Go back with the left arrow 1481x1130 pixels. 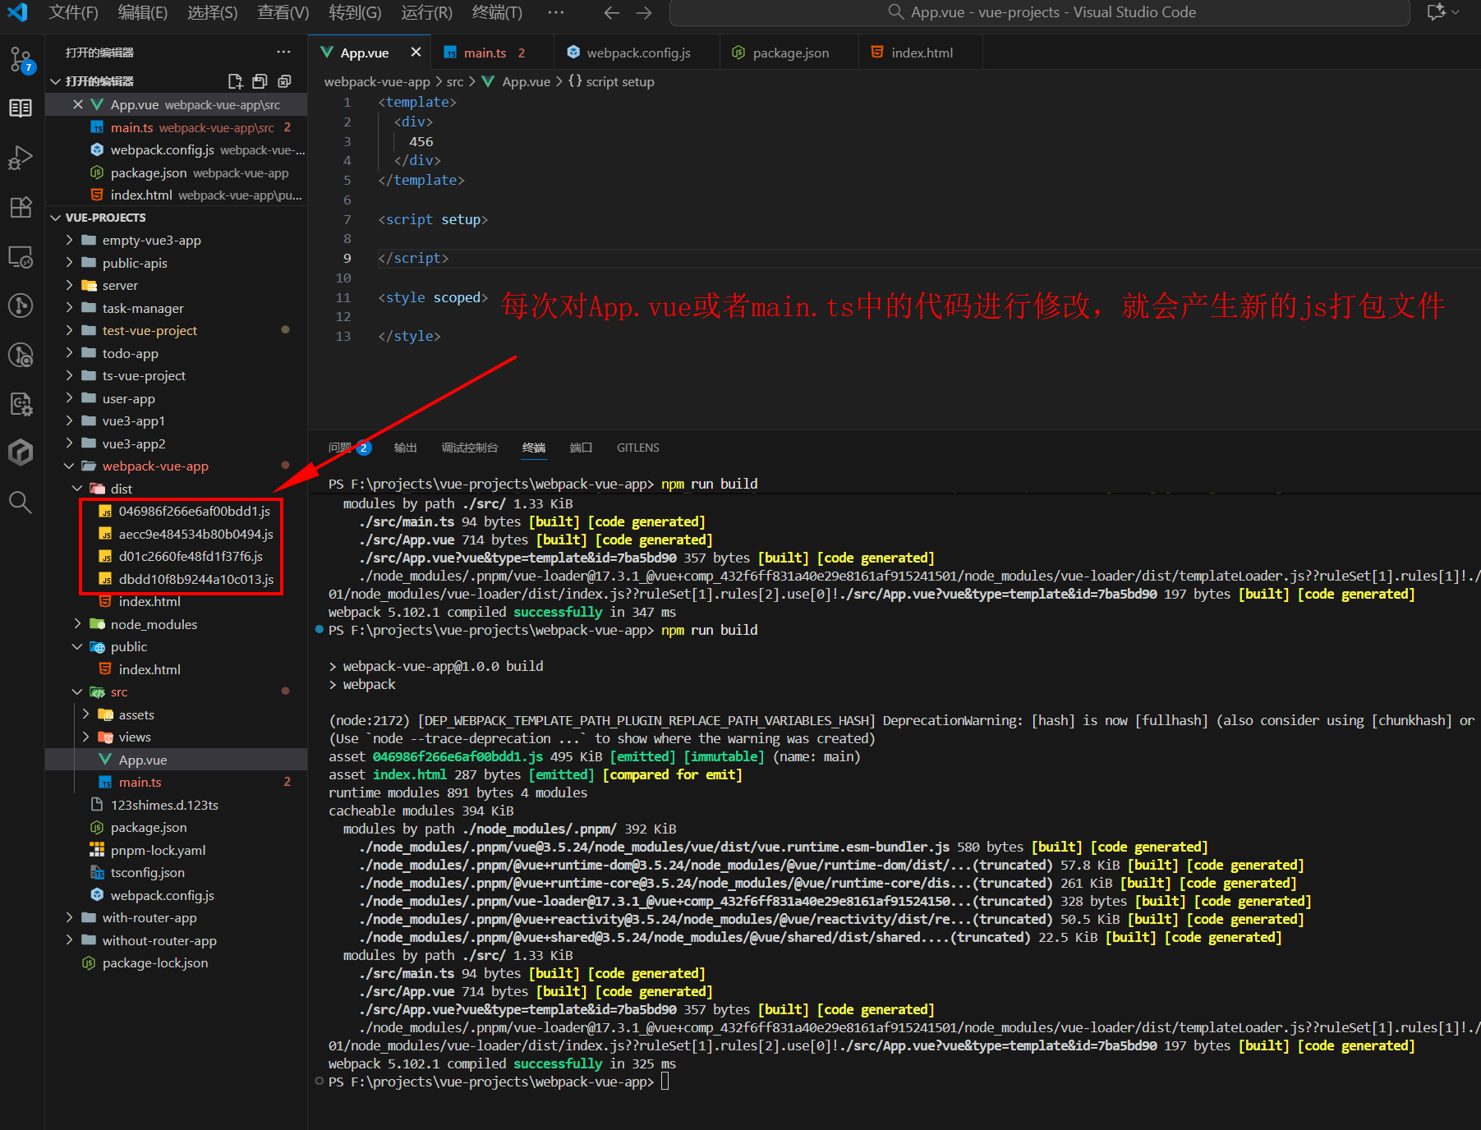coord(611,12)
